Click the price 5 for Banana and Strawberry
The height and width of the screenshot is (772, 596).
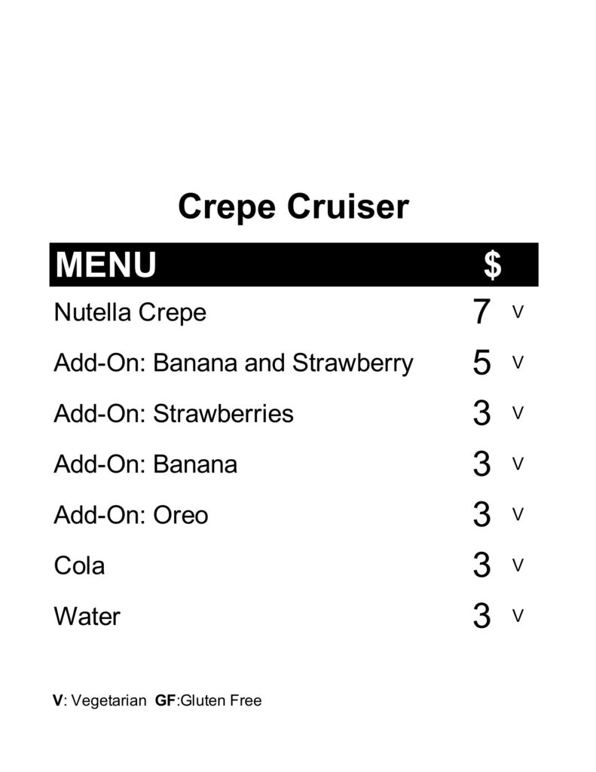pos(481,363)
